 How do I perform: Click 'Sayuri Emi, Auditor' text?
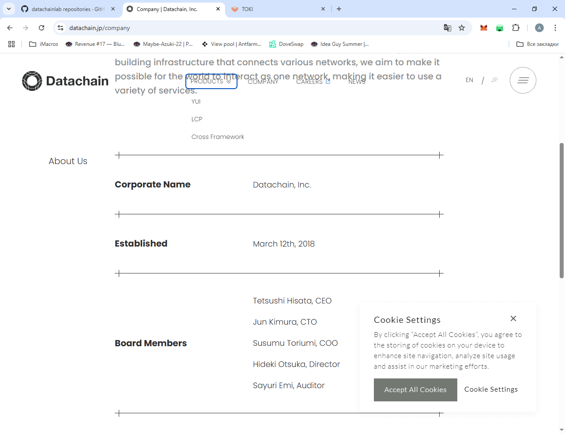click(x=289, y=385)
